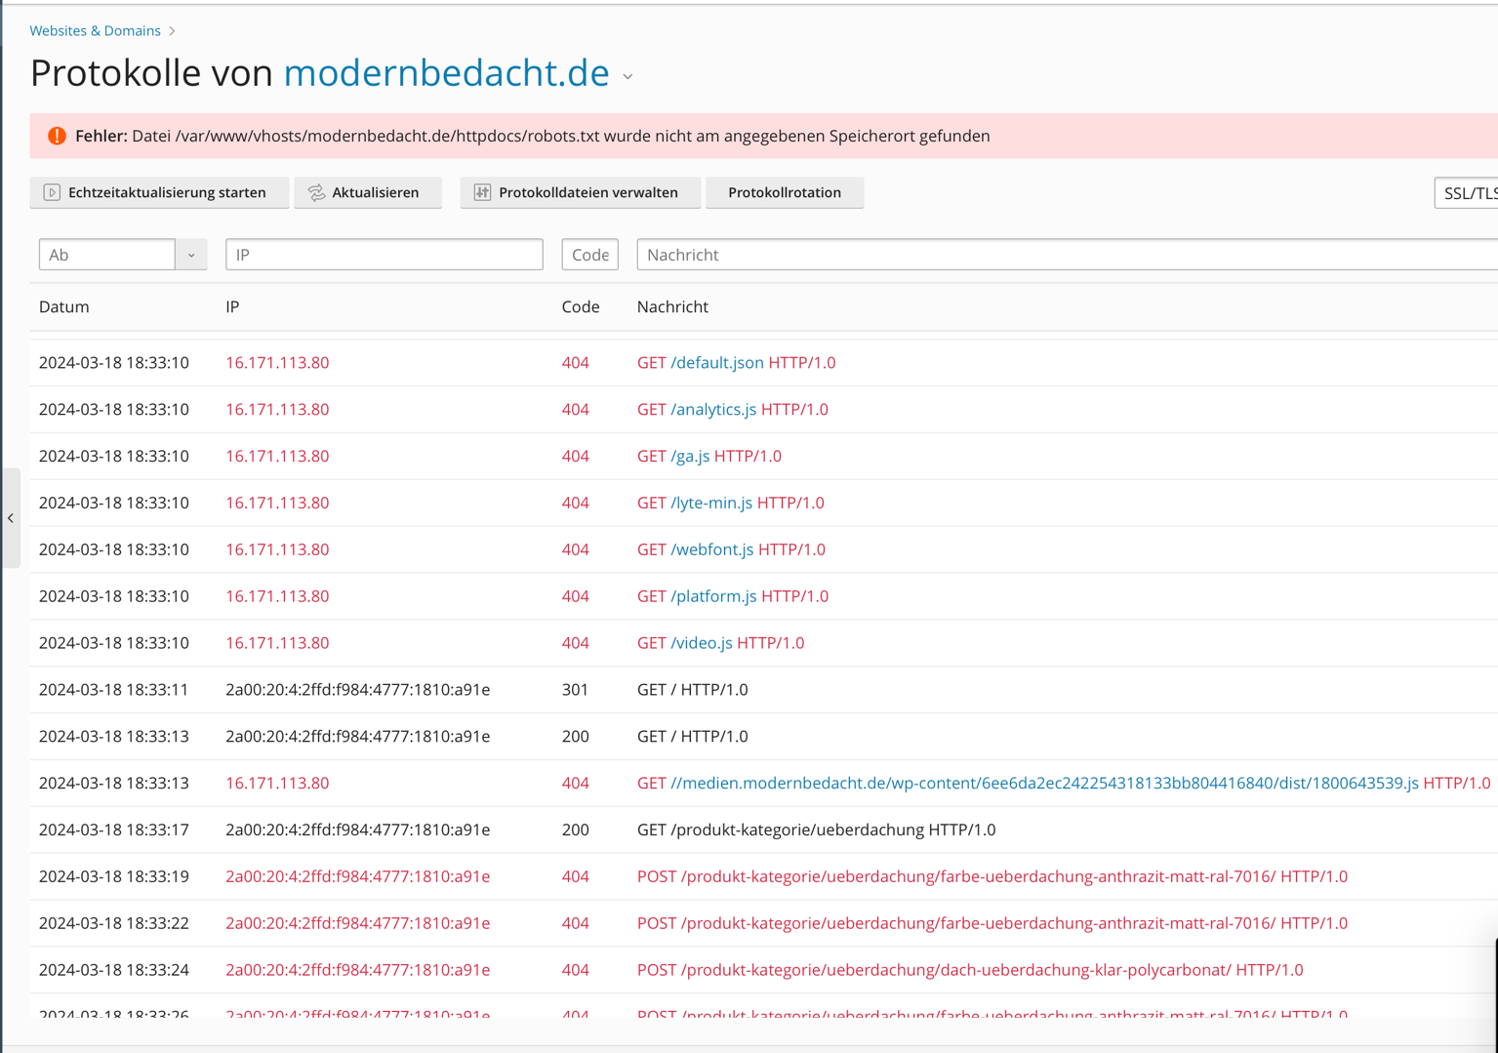1498x1053 pixels.
Task: Collapse the left sidebar with arrow handle
Action: (x=11, y=518)
